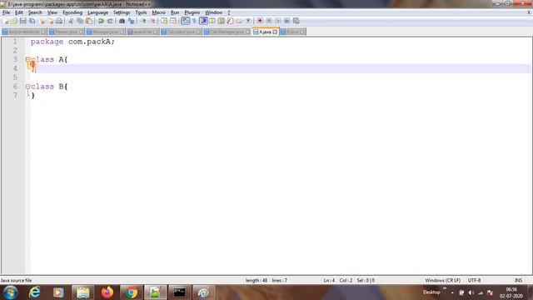Open the Encoding menu

[x=72, y=12]
